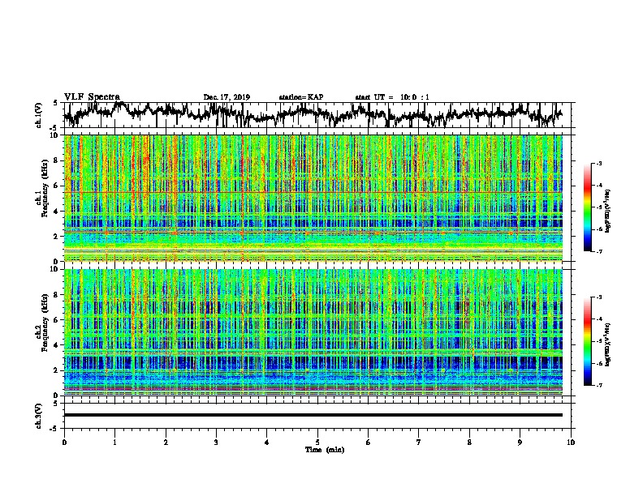This screenshot has height=496, width=643.
Task: Click tick label "4" on the time axis
Action: tap(267, 443)
